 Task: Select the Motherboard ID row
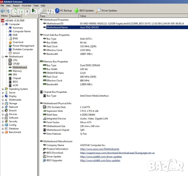tap(114, 23)
